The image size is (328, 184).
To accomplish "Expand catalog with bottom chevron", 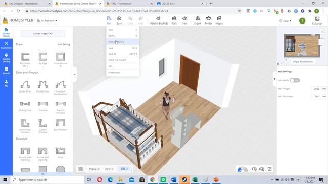I will pos(43,174).
